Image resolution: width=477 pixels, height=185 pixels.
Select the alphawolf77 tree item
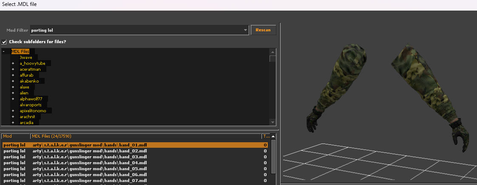point(31,99)
